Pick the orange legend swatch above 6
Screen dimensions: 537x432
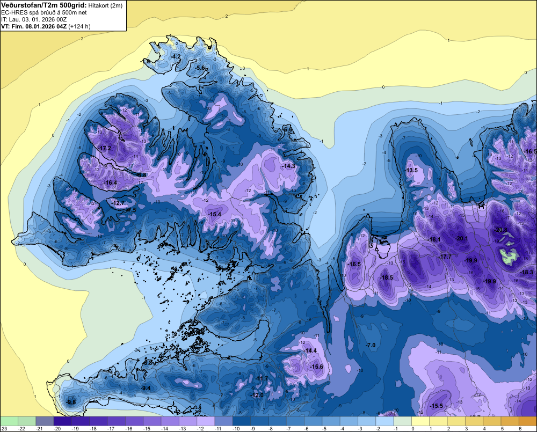click(527, 421)
